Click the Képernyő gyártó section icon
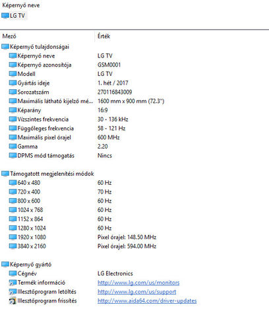Image resolution: width=269 pixels, height=317 pixels. (x=5, y=264)
